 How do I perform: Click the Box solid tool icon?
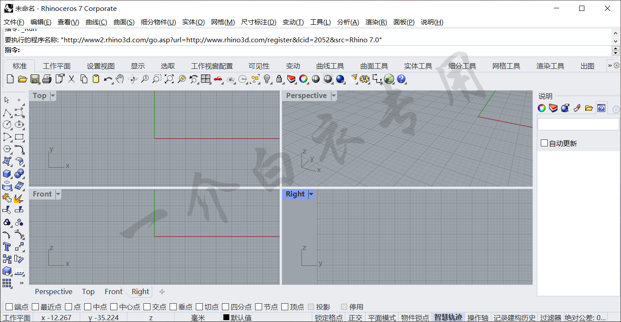7,174
